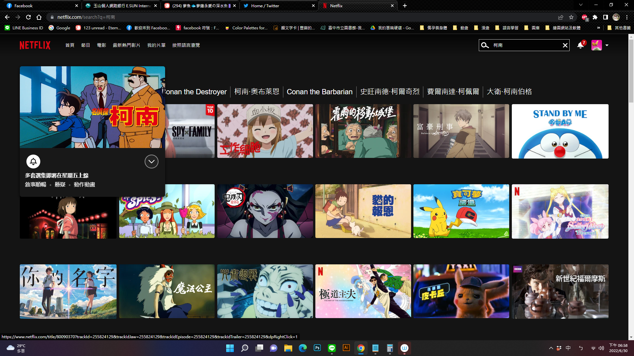Open the tab search dropdown
Screen dimensions: 634x356
tap(581, 5)
